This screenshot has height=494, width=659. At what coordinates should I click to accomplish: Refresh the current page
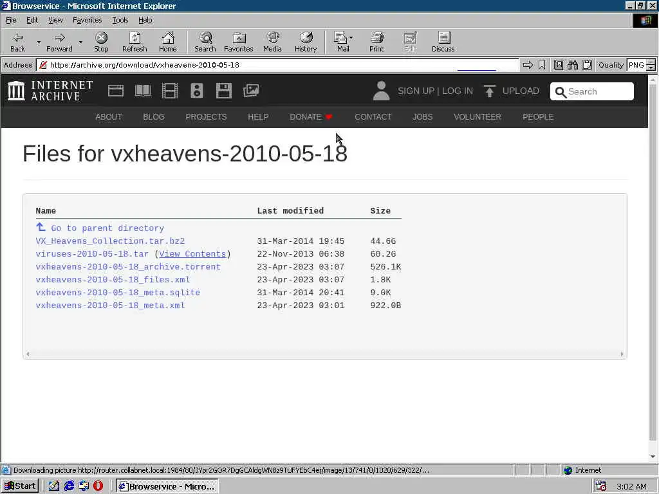[135, 42]
